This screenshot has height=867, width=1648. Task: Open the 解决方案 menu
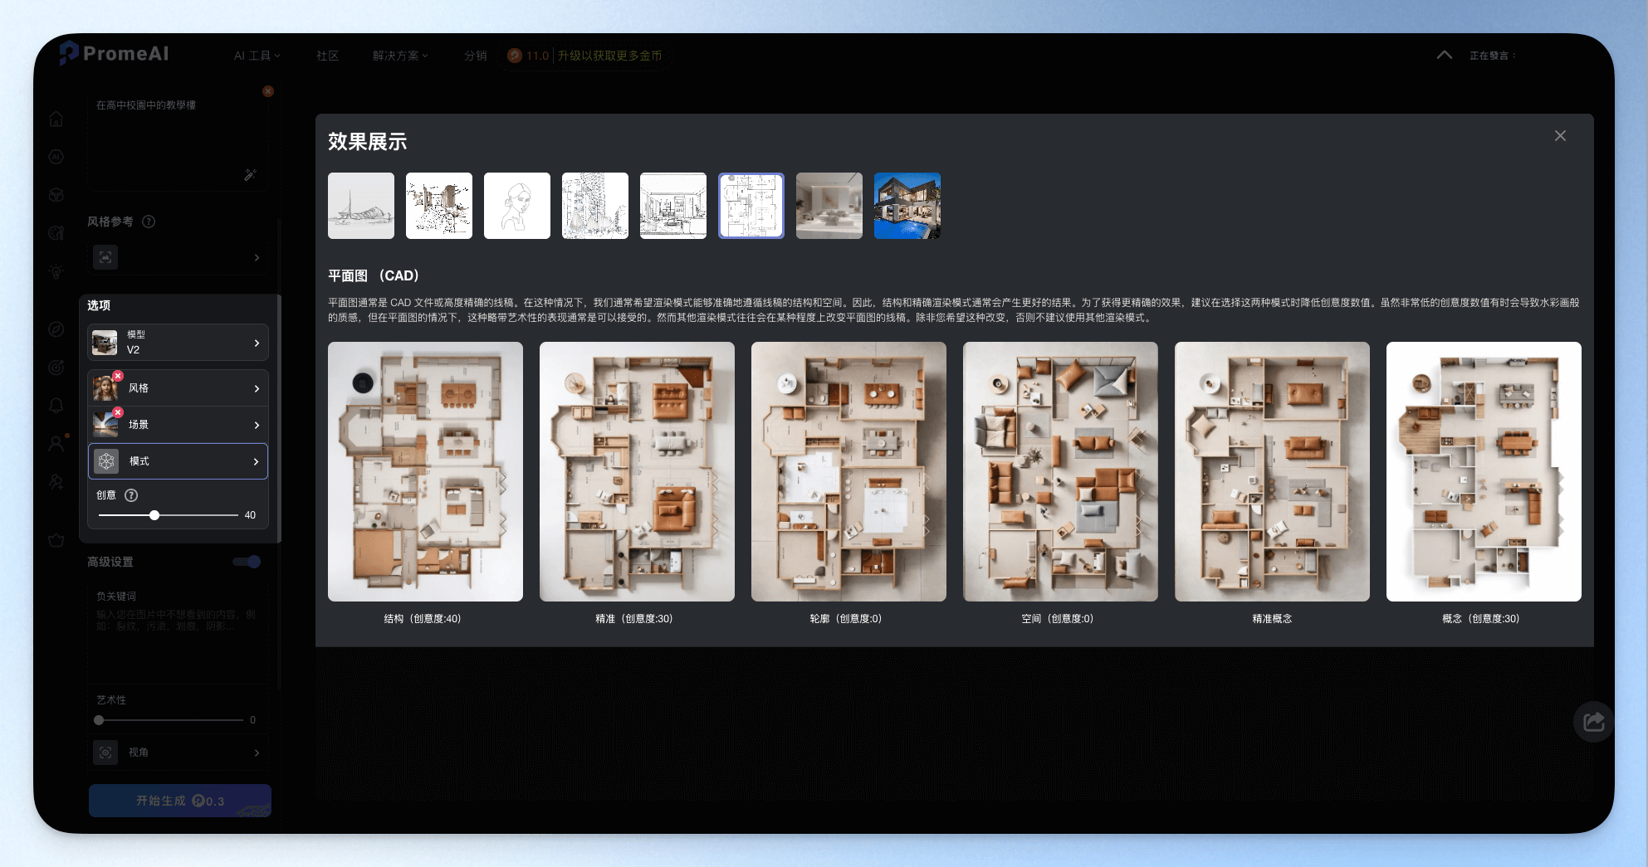tap(399, 56)
